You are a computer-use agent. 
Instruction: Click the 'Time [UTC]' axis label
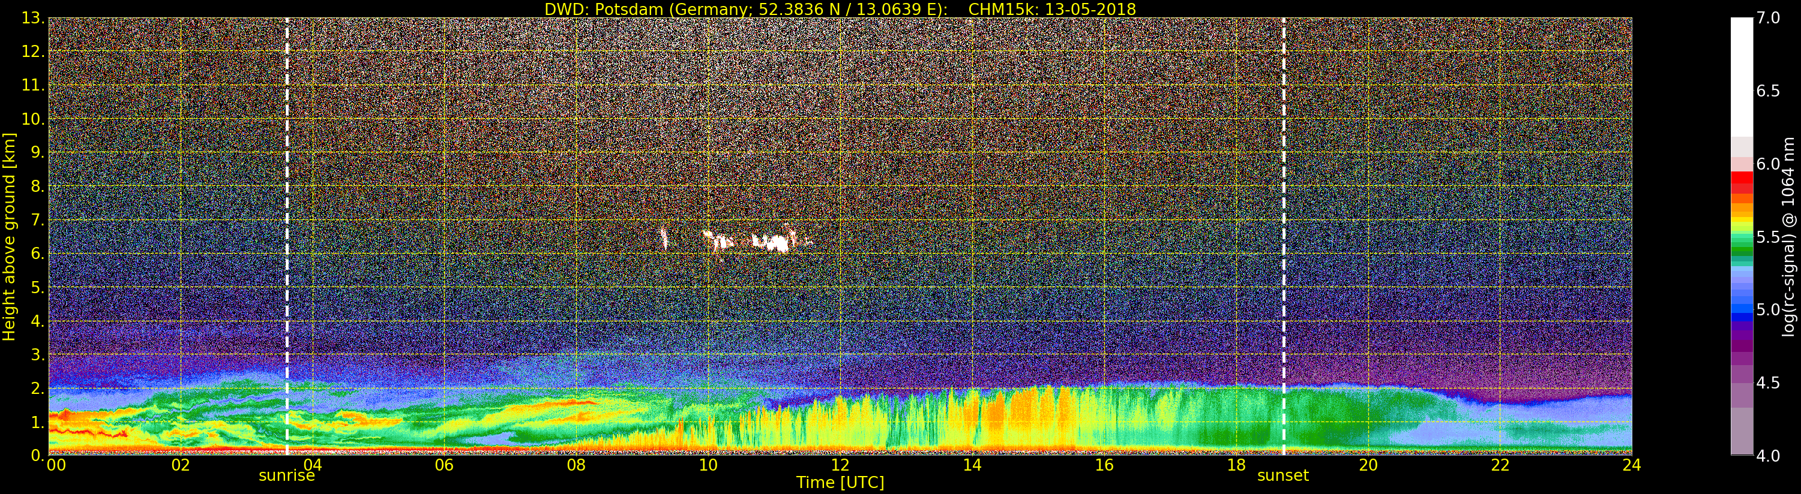[x=840, y=483]
